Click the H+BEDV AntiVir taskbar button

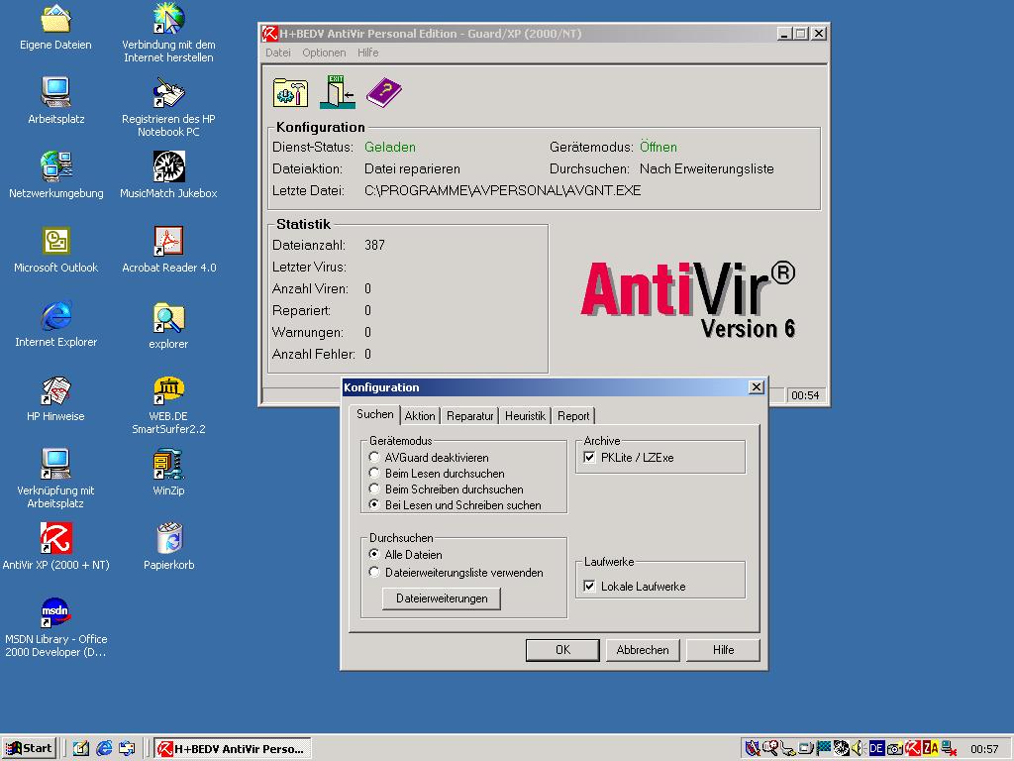coord(234,749)
